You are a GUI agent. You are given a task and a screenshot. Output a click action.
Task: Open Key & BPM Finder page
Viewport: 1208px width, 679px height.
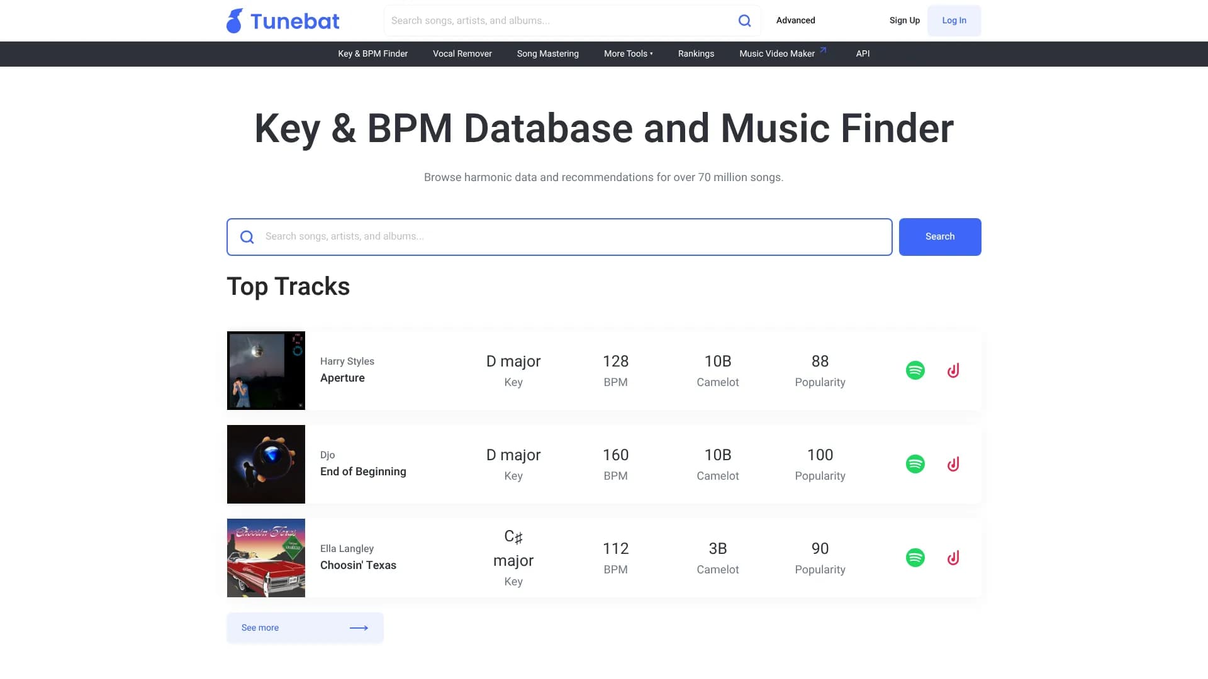[x=373, y=54]
